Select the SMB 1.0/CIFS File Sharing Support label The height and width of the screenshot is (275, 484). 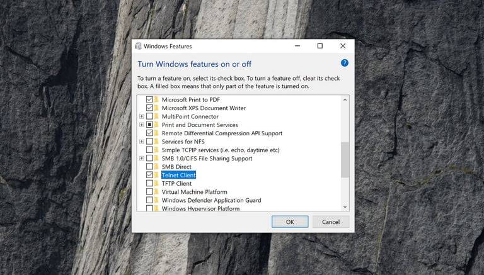tap(207, 159)
